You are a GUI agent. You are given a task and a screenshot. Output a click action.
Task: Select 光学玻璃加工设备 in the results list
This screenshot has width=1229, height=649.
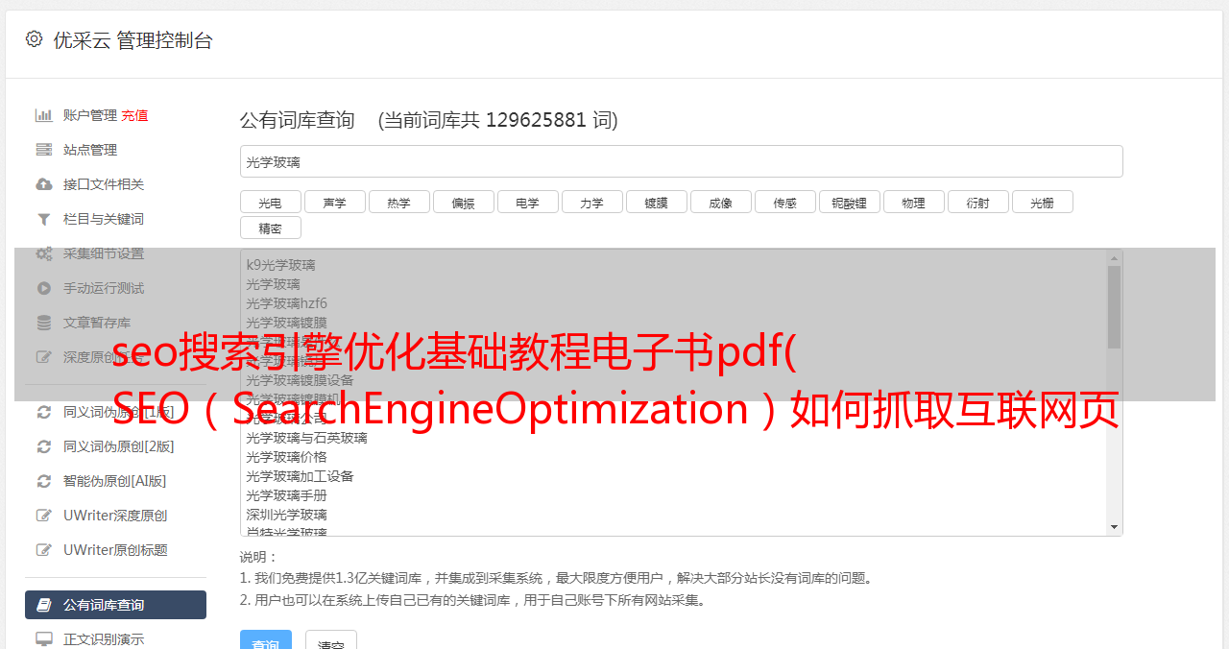[x=300, y=476]
